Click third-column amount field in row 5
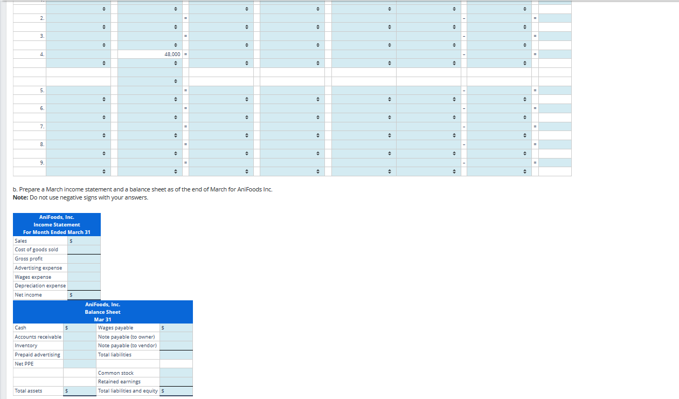Screen dimensions: 679x399 tap(221, 90)
